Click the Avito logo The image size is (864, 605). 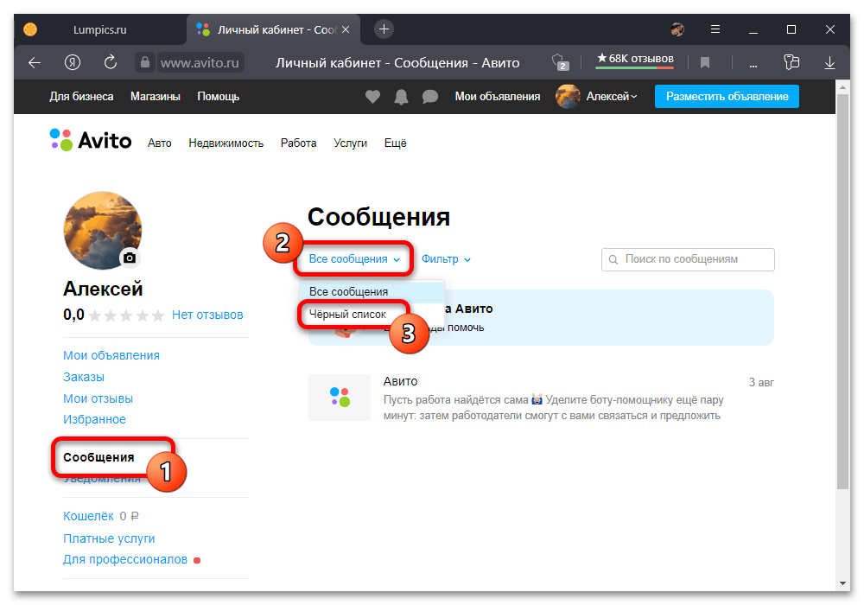point(91,141)
